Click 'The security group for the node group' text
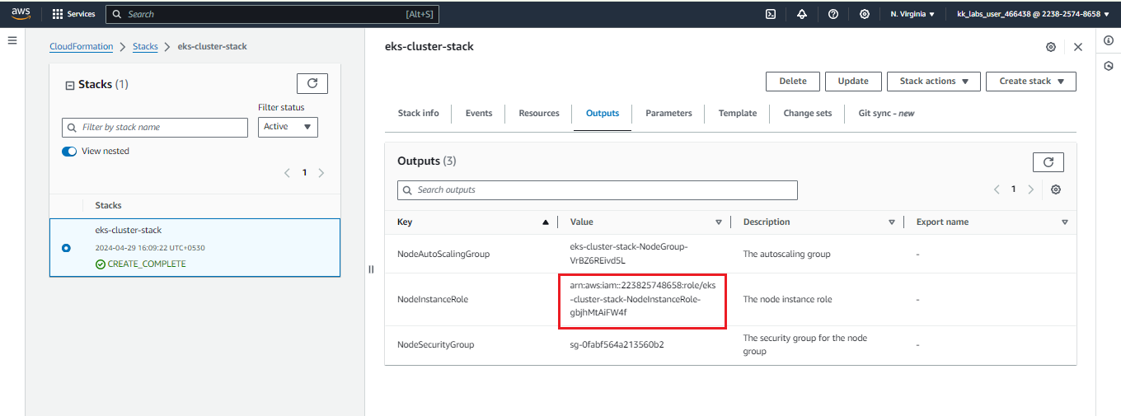 point(805,344)
